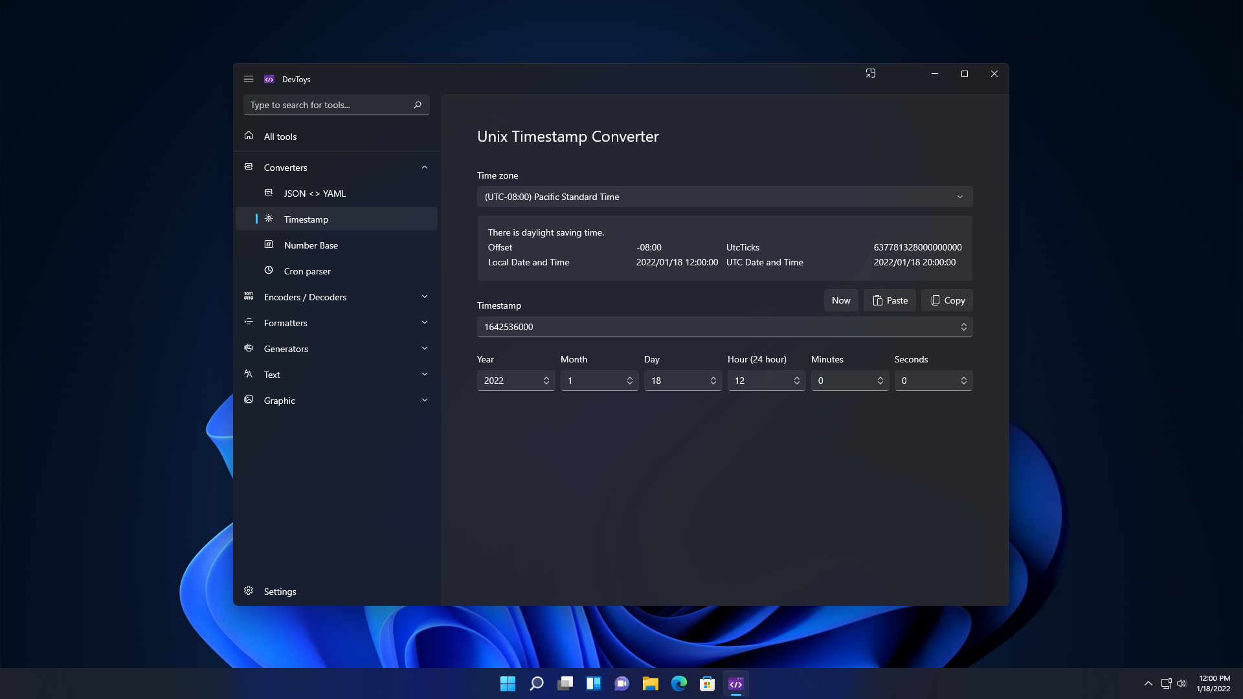The height and width of the screenshot is (699, 1243).
Task: Click the Converters category icon
Action: point(249,167)
